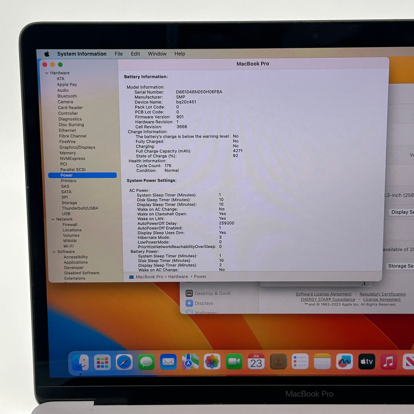Open Contacts from the Dock
414x414 pixels.
coord(278,361)
